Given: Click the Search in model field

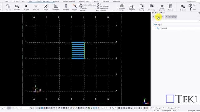Looking at the screenshot, I should point(21,108).
